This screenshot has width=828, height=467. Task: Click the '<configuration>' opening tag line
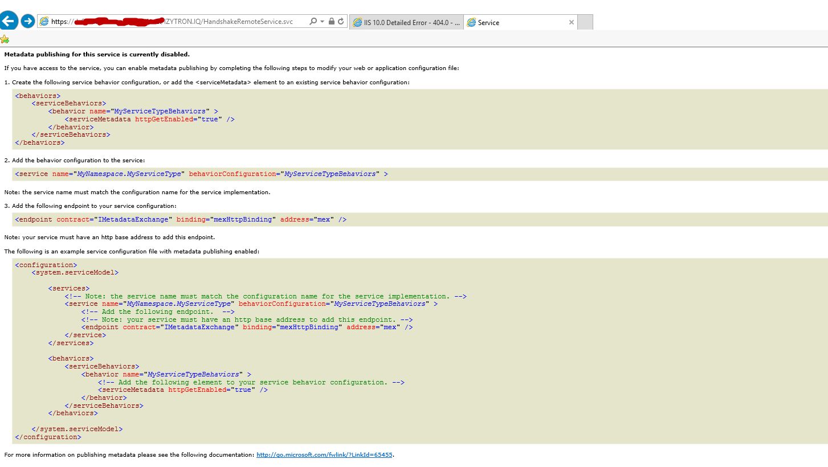tap(46, 265)
